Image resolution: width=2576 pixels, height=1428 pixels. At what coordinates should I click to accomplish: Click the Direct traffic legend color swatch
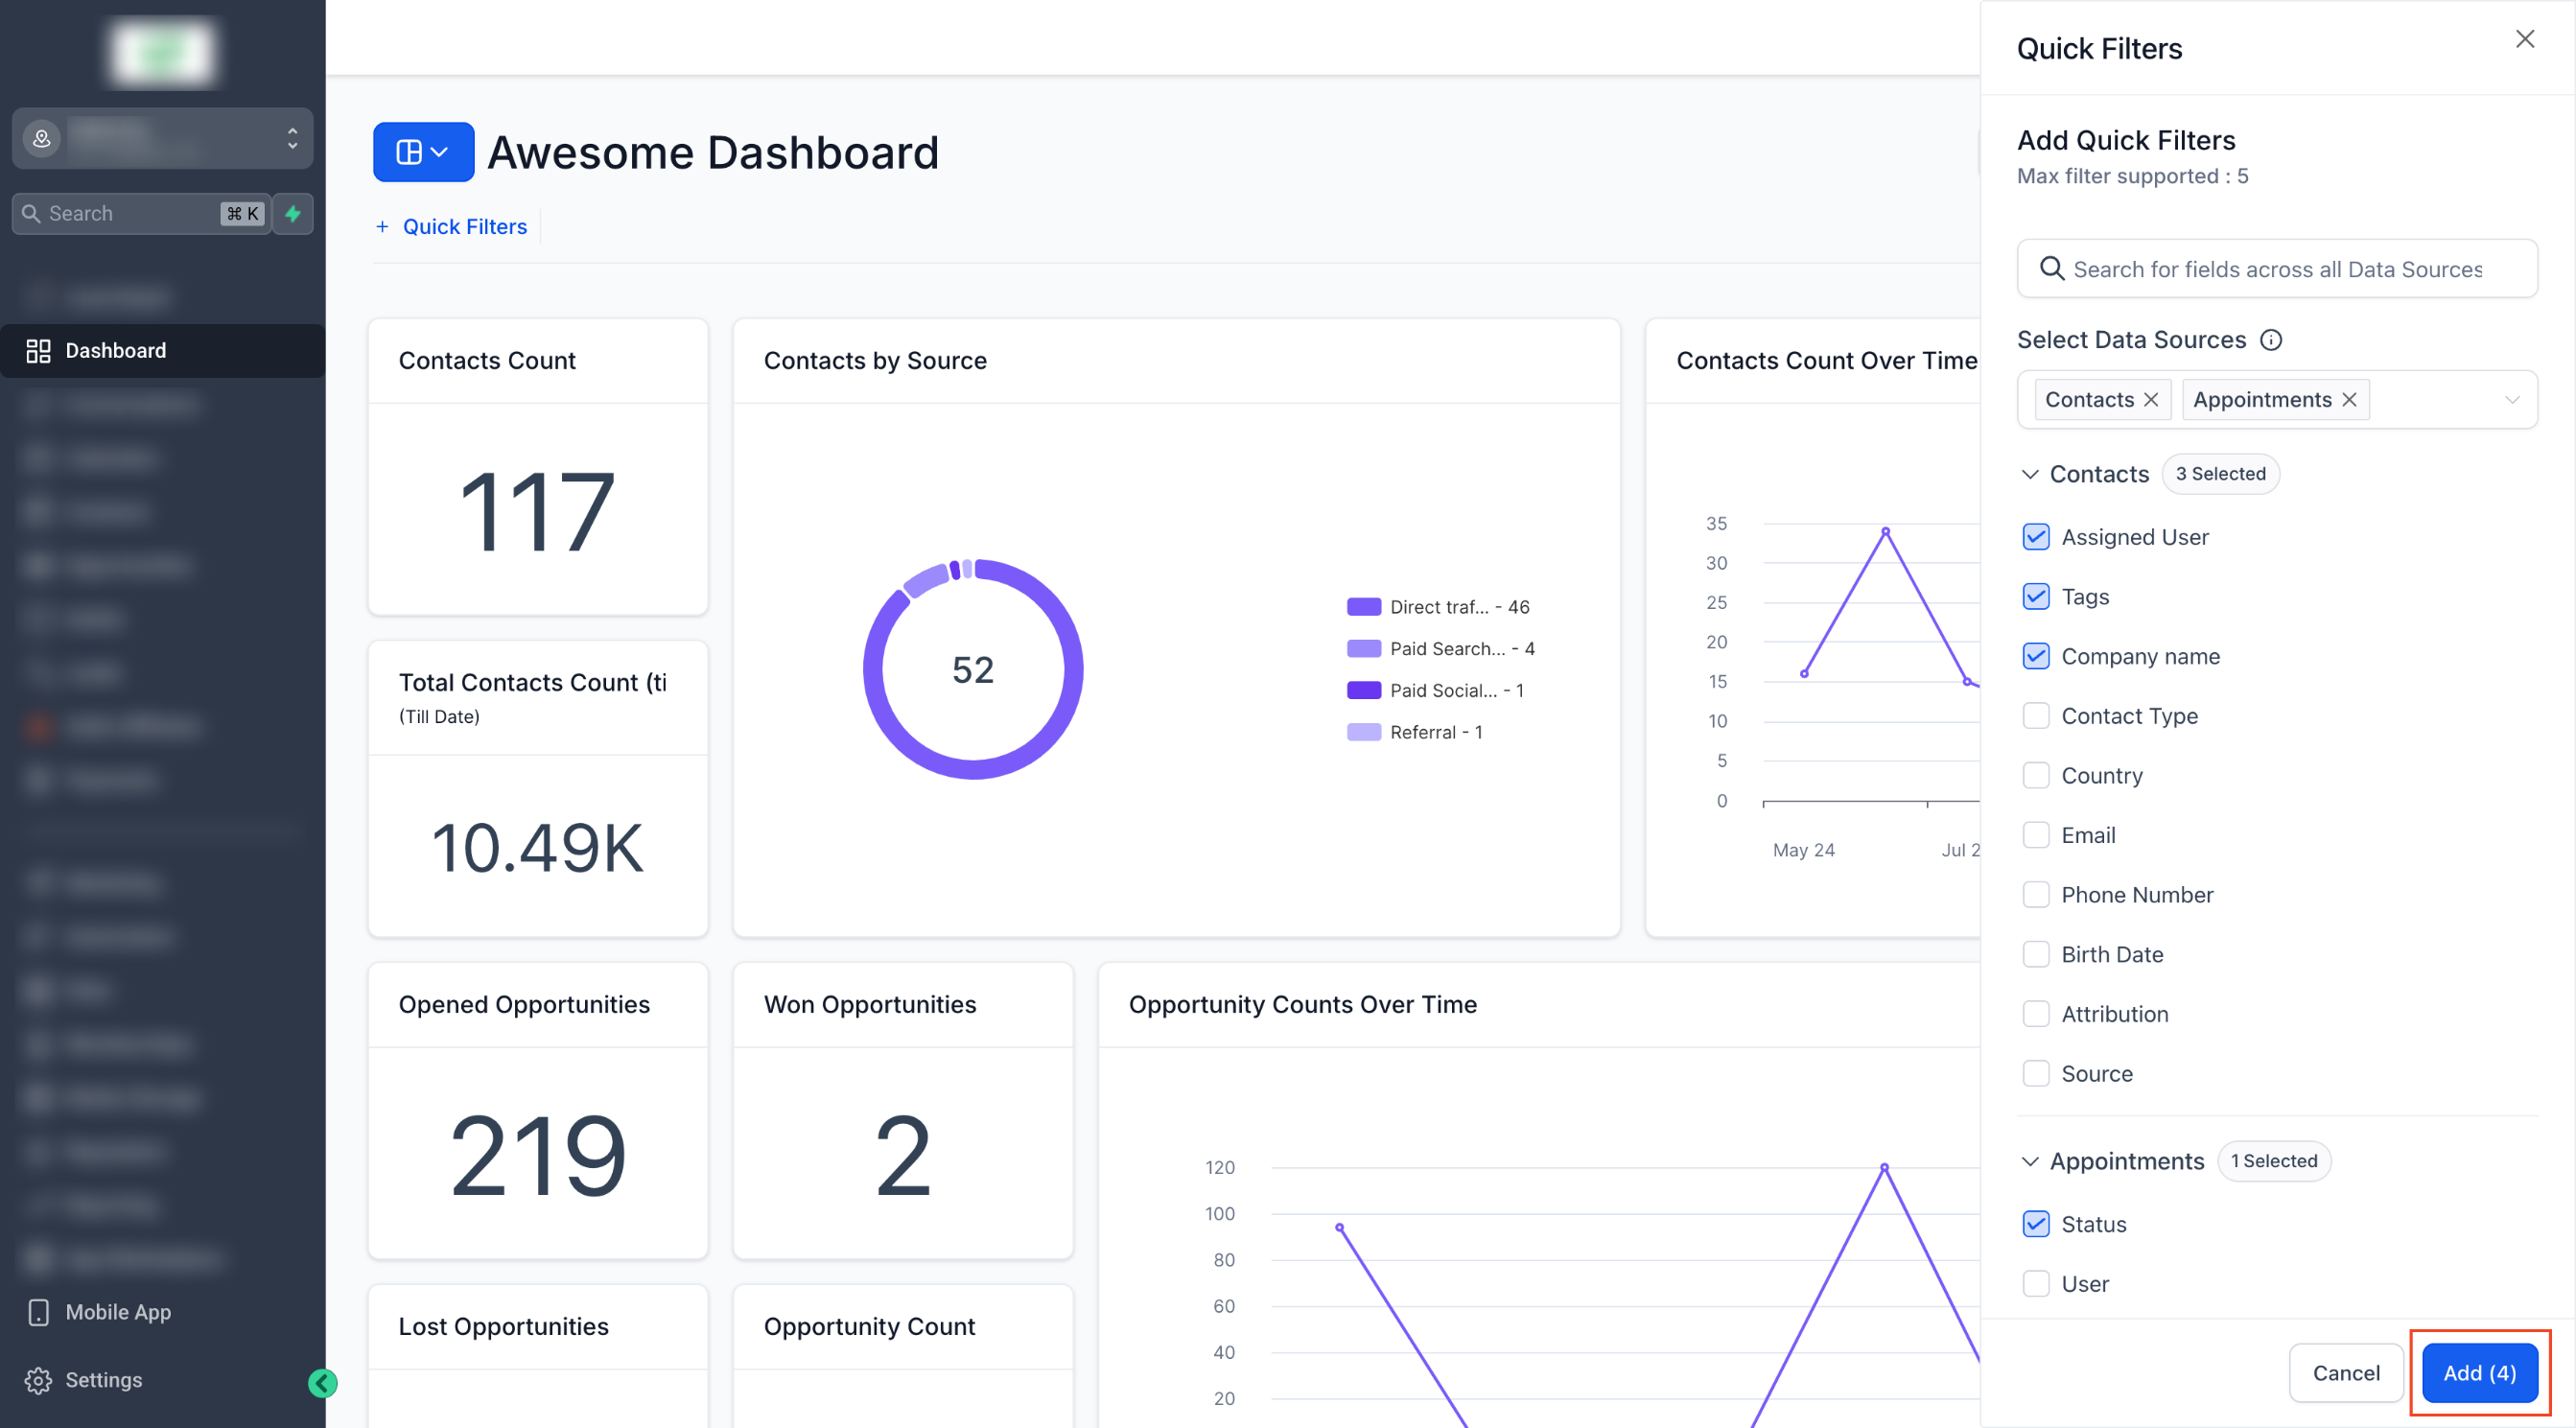pos(1363,607)
